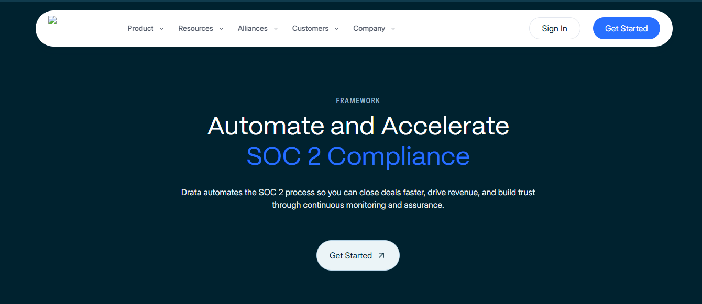The image size is (702, 304).
Task: Click the Sign In button
Action: click(x=555, y=28)
